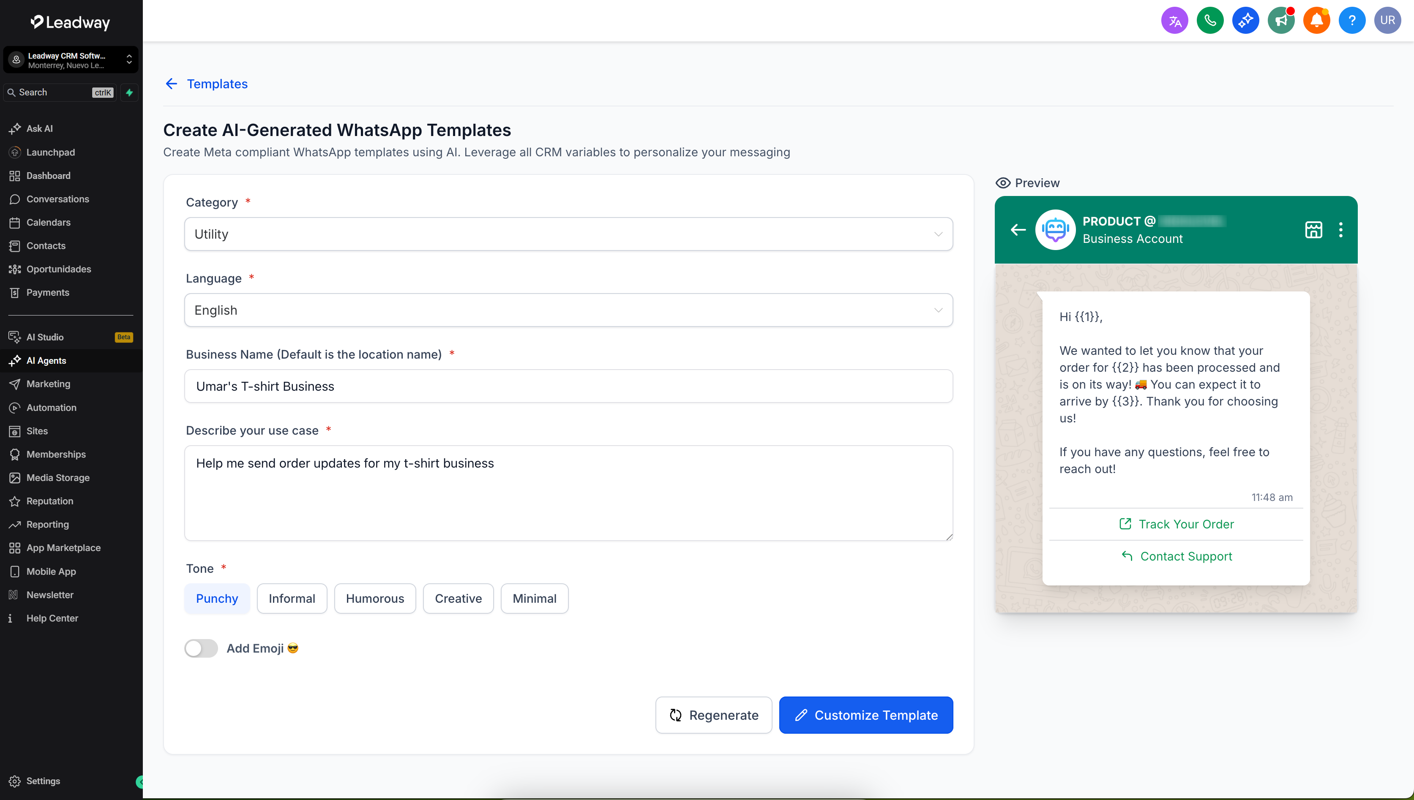Click the three-dot menu in WhatsApp preview
Image resolution: width=1414 pixels, height=800 pixels.
pyautogui.click(x=1341, y=230)
